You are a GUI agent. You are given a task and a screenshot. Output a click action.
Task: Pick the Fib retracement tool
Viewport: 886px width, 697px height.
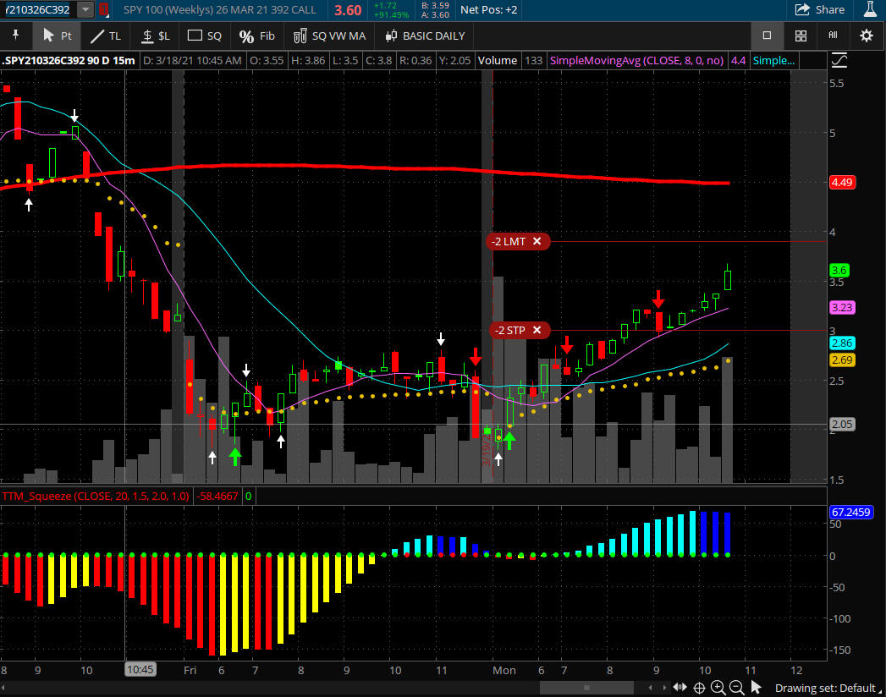(256, 36)
